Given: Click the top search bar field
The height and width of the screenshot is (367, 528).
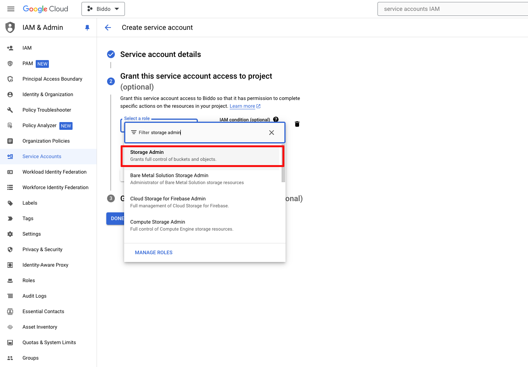Looking at the screenshot, I should [453, 9].
